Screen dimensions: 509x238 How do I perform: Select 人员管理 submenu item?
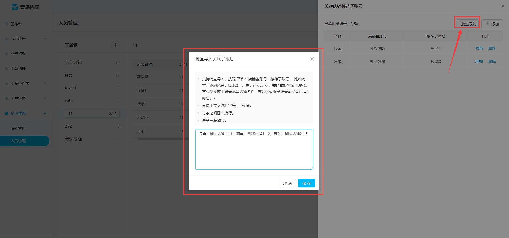pyautogui.click(x=25, y=141)
